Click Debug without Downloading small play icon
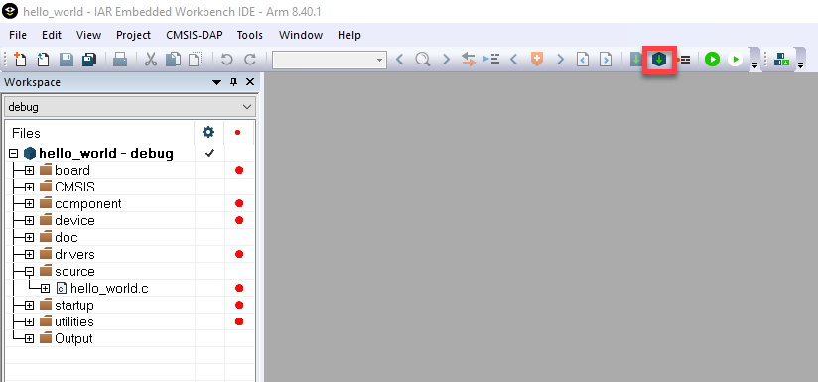Viewport: 818px width, 382px height. pyautogui.click(x=735, y=60)
